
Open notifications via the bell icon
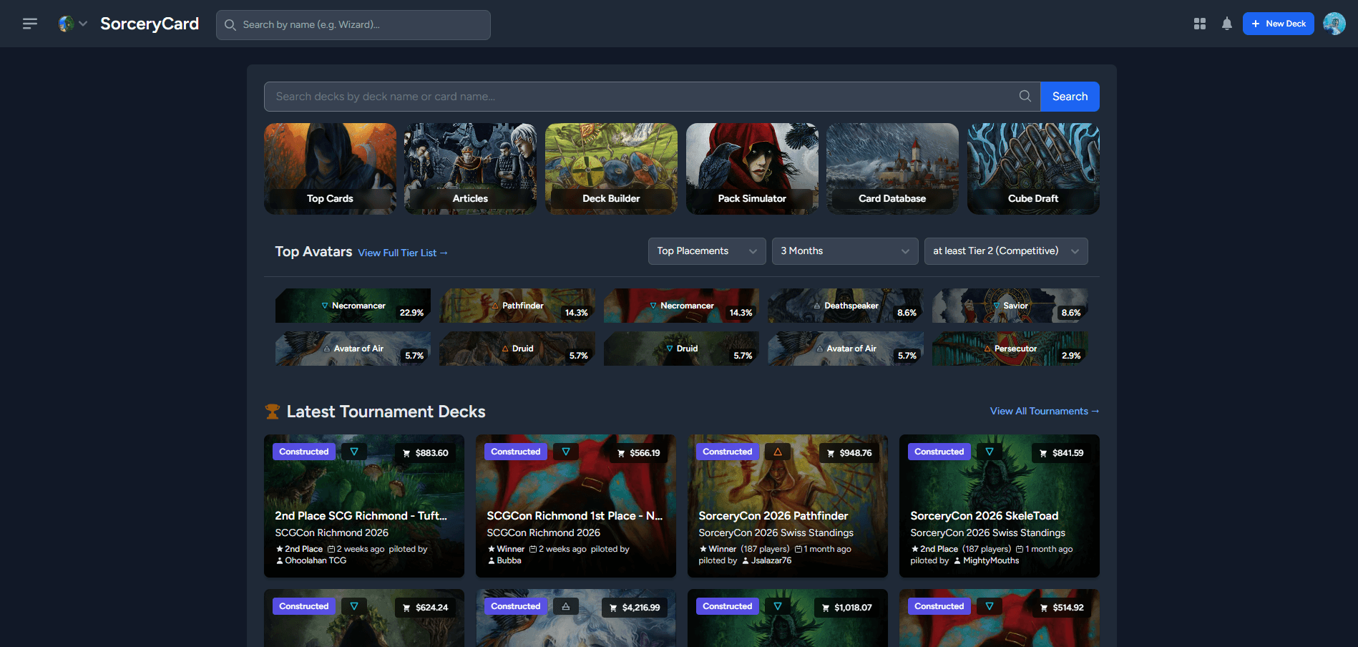[x=1227, y=23]
